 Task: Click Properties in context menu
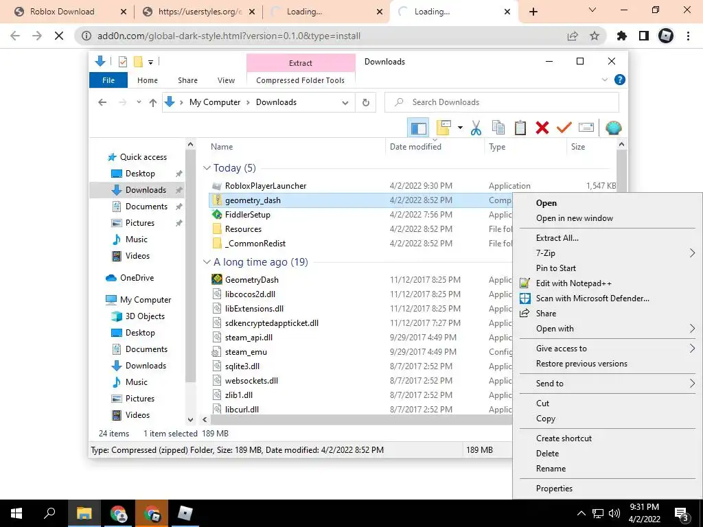pos(554,489)
